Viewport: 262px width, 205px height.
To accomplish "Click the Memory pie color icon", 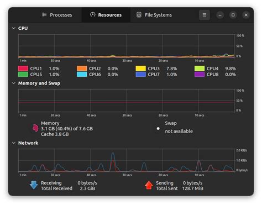I will [35, 128].
